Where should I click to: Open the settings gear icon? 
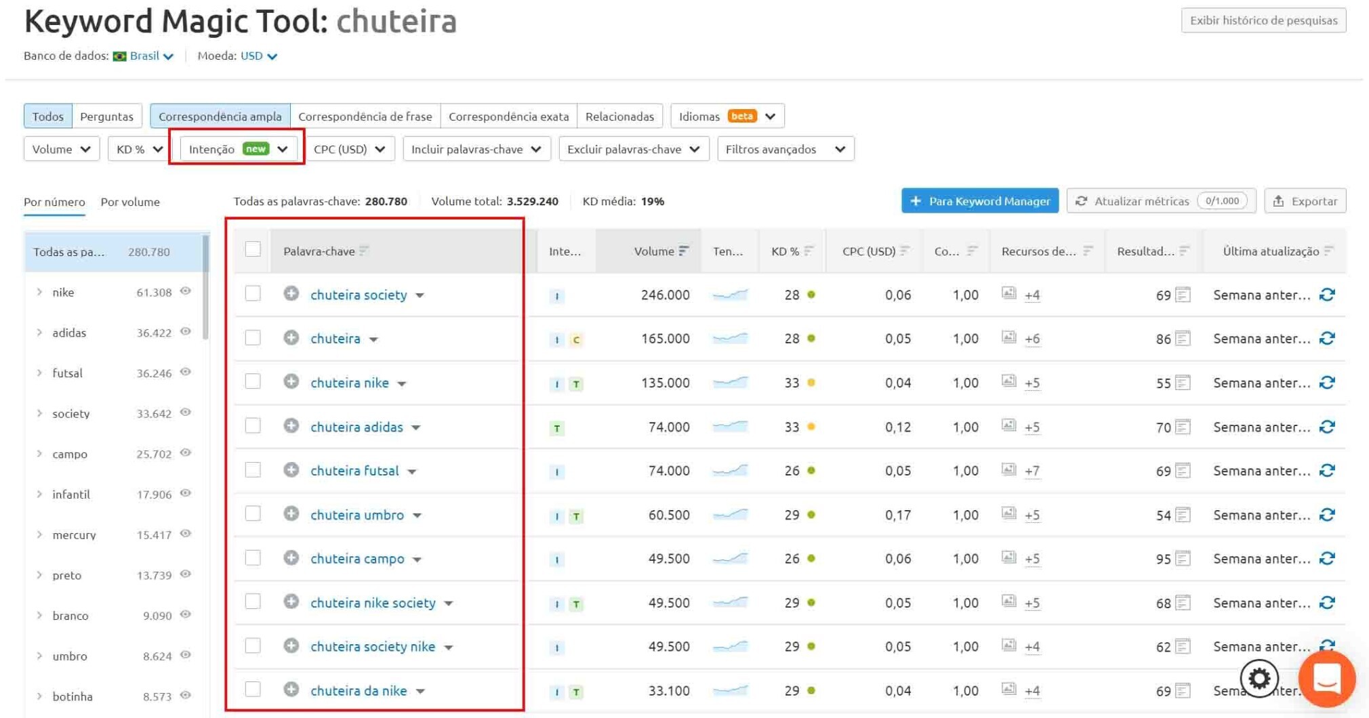(1259, 678)
